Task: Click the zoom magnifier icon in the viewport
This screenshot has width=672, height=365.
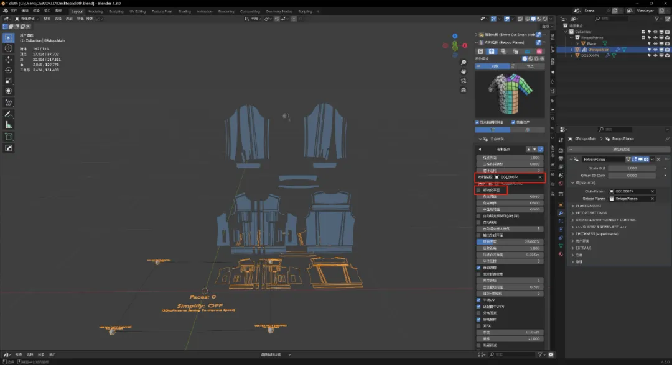Action: point(464,63)
